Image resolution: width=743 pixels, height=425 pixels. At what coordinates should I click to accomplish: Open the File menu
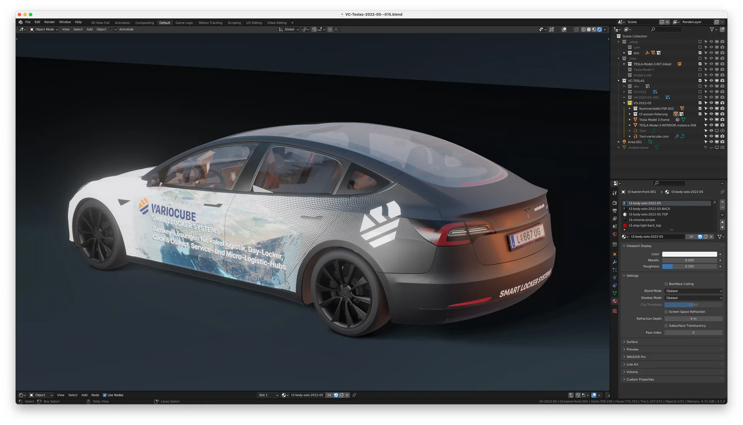point(28,22)
